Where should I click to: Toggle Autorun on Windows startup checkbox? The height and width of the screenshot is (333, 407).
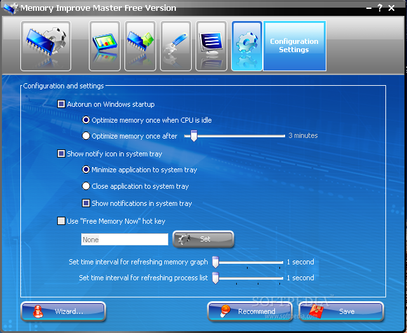click(x=61, y=104)
